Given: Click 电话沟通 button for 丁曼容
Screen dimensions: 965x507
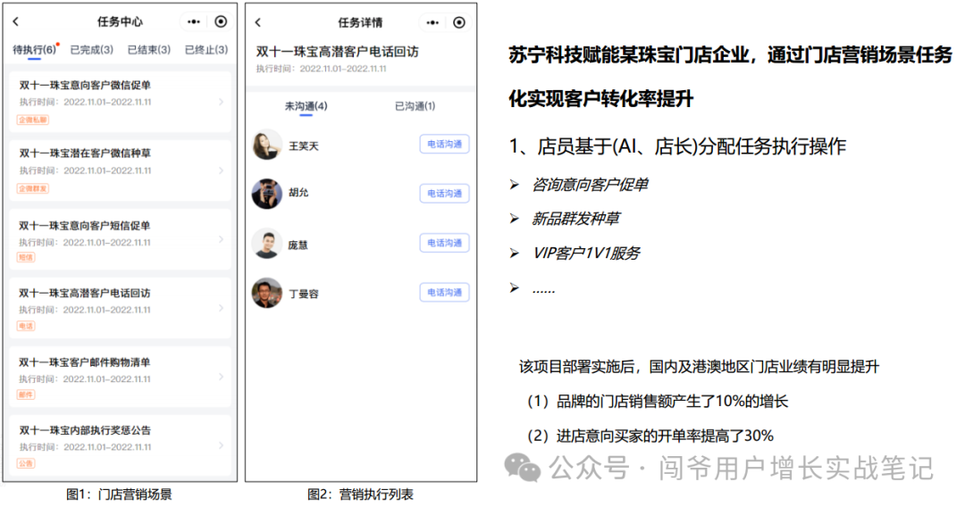Looking at the screenshot, I should point(444,293).
